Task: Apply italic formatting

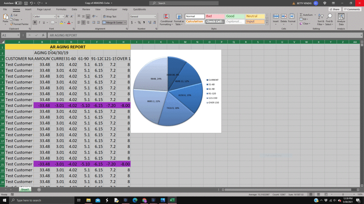Action: coord(39,22)
